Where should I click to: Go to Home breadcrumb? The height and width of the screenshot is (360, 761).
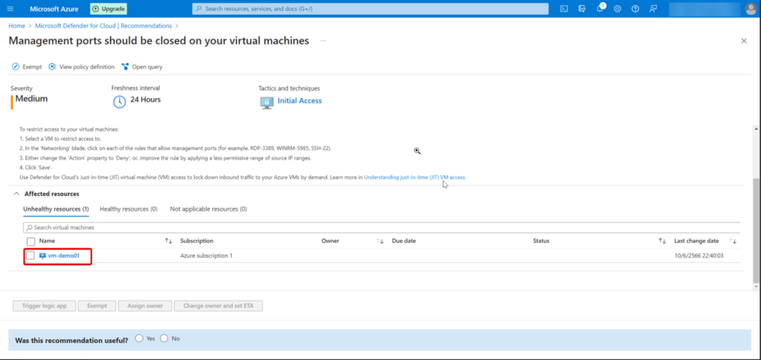[x=16, y=26]
